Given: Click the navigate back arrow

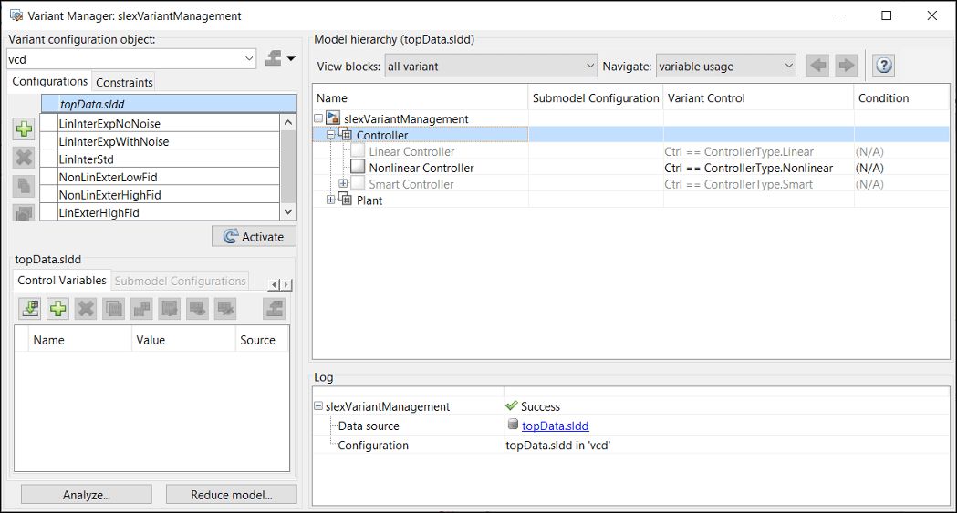Looking at the screenshot, I should [818, 66].
